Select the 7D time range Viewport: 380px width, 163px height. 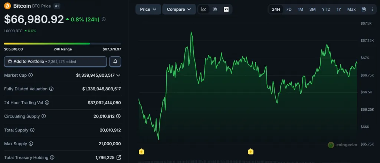pyautogui.click(x=289, y=9)
